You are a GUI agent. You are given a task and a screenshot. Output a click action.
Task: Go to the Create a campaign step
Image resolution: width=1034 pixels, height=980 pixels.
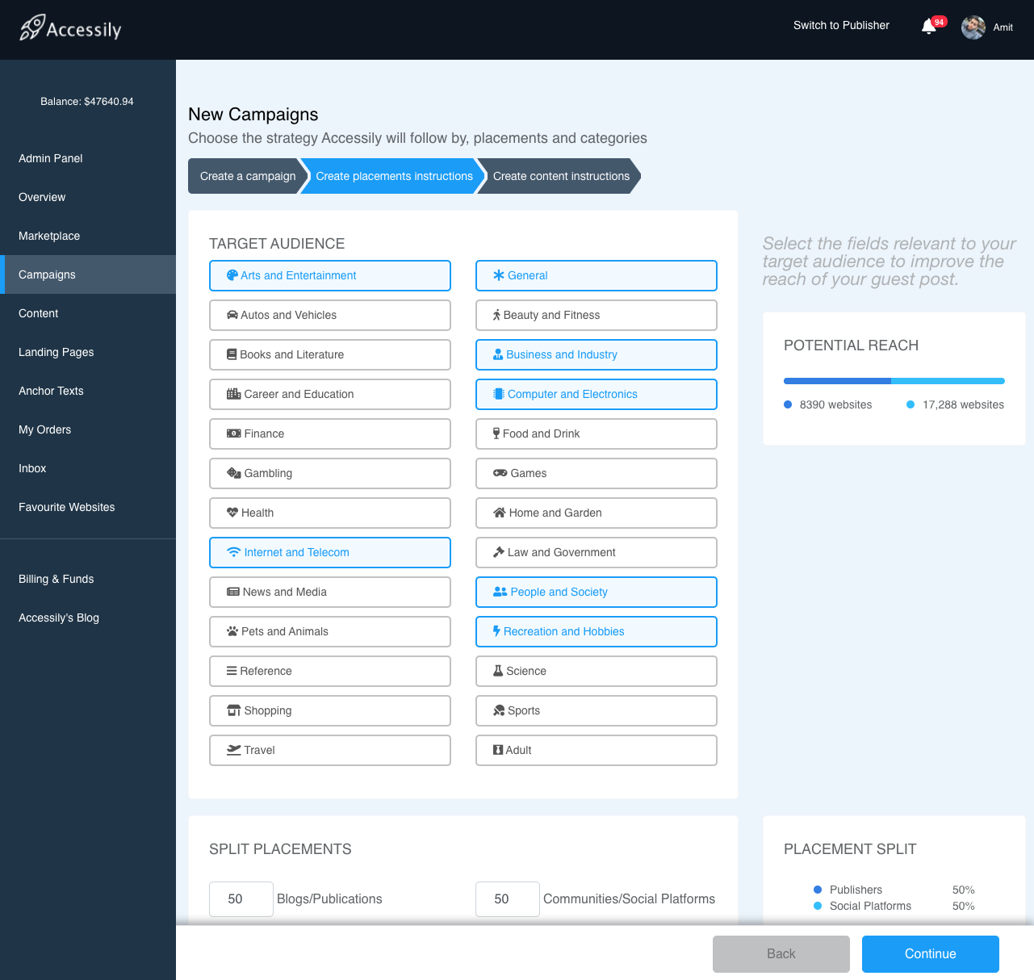click(247, 176)
